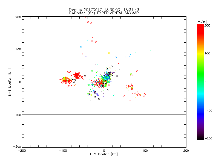Viewport: 219px width, 164px height.
Task: Click the colorbar label '200' at top
Action: [x=207, y=25]
